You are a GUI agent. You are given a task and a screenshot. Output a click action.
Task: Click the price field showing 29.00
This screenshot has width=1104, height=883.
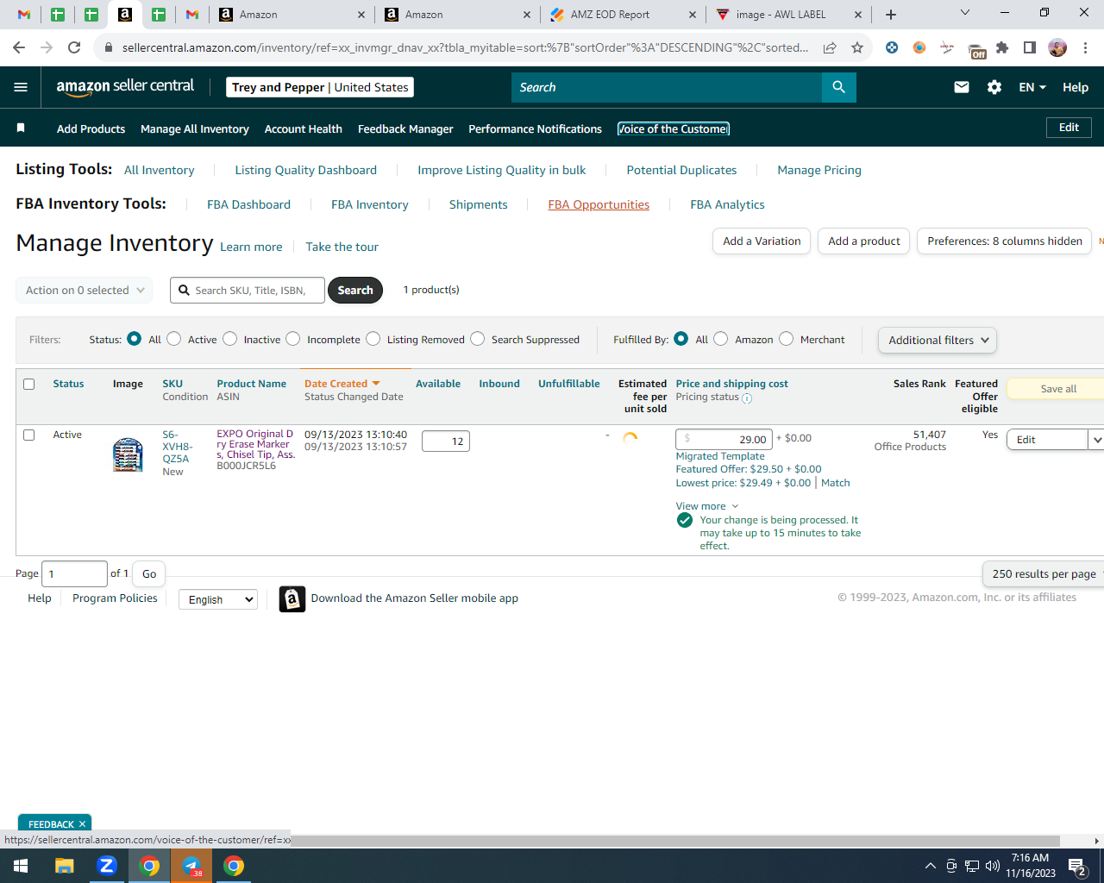coord(724,439)
